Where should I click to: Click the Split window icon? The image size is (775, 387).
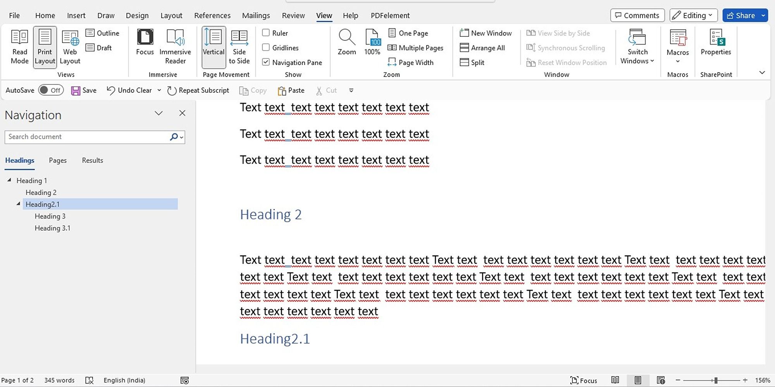point(464,62)
